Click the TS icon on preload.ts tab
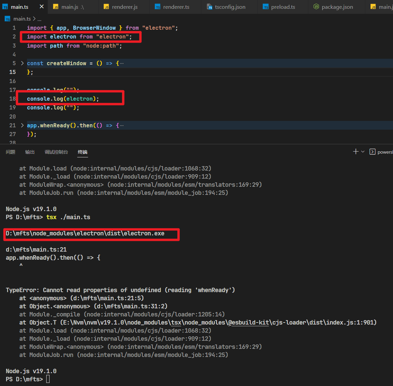Viewport: 393px width, 386px height. (266, 7)
